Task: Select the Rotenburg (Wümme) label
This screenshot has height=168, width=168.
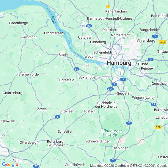Action: (55, 143)
